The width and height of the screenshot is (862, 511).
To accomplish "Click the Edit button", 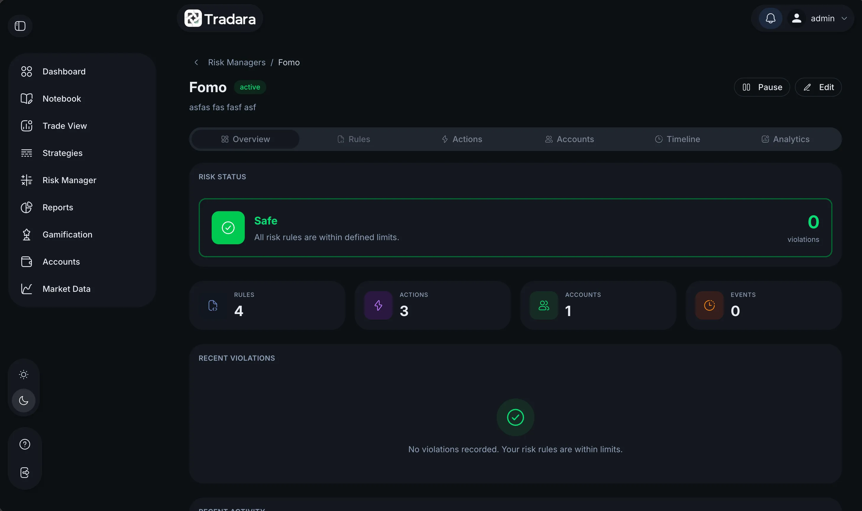I will 818,87.
